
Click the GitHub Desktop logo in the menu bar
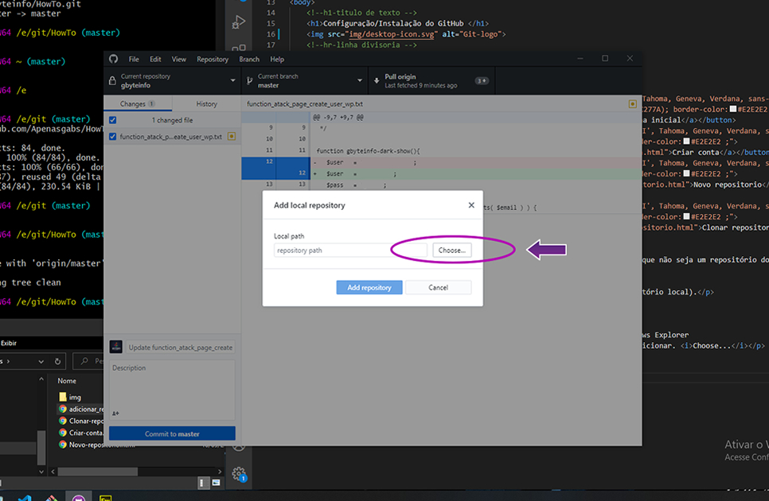pyautogui.click(x=114, y=59)
